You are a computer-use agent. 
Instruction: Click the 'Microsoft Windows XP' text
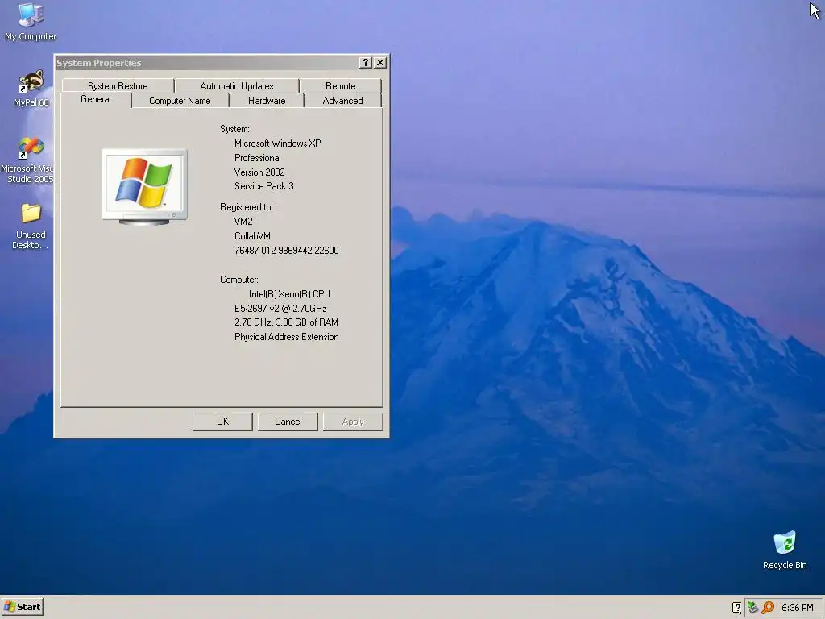277,143
